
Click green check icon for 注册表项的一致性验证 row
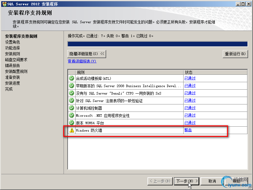coord(72,100)
